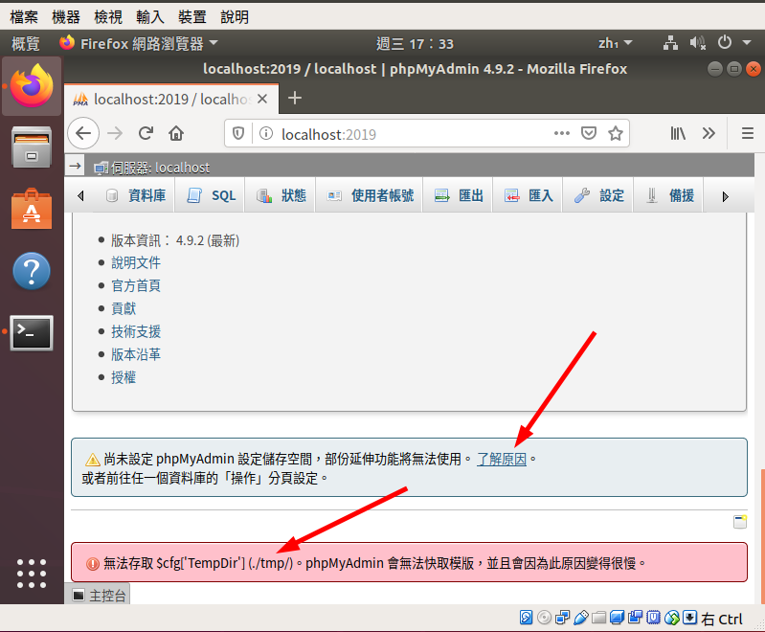Open the Firefox hamburger menu
Viewport: 765px width, 632px height.
[748, 133]
